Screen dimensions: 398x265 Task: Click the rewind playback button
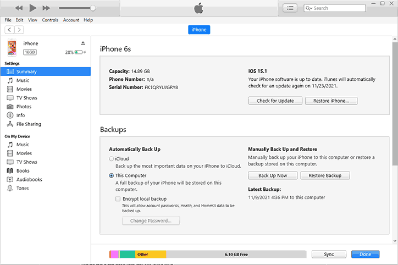19,8
